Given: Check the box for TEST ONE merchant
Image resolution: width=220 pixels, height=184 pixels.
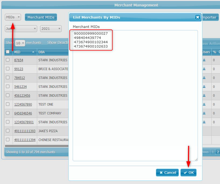Looking at the screenshot, I should pos(8,104).
